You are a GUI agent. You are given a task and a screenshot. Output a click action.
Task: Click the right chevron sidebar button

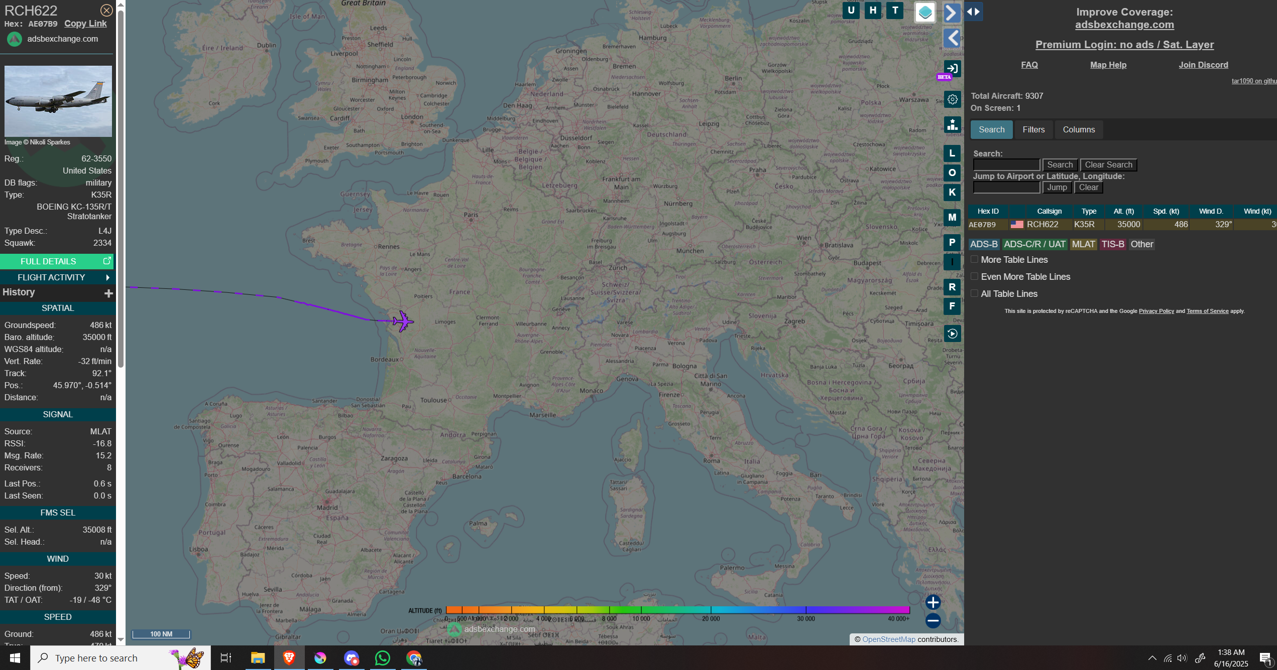click(952, 13)
